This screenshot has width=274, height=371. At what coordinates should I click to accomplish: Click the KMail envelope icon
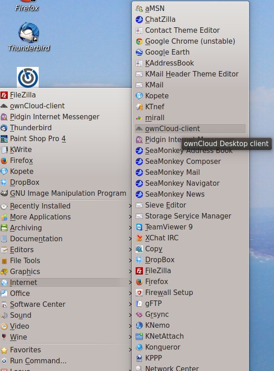139,85
